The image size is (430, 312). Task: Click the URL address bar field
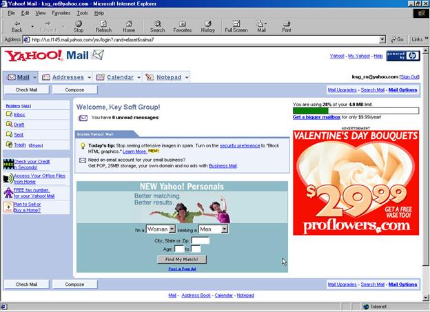(201, 40)
